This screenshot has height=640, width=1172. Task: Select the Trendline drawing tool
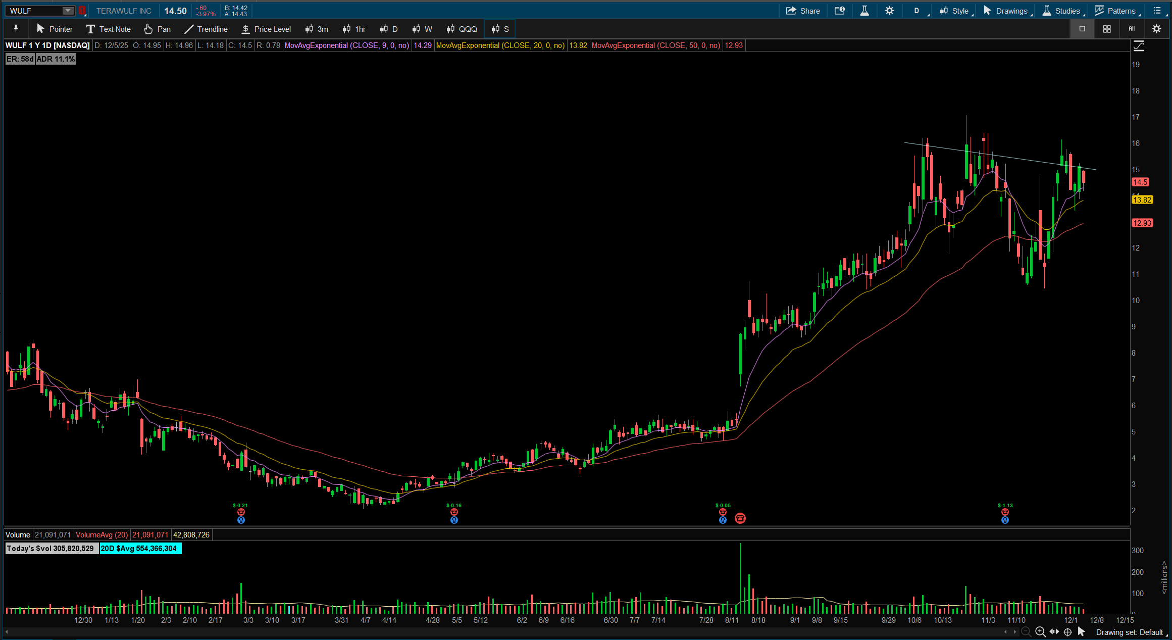pos(206,29)
